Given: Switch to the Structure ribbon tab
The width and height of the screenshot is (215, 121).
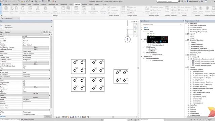Looking at the screenshot, I should click(15, 4).
